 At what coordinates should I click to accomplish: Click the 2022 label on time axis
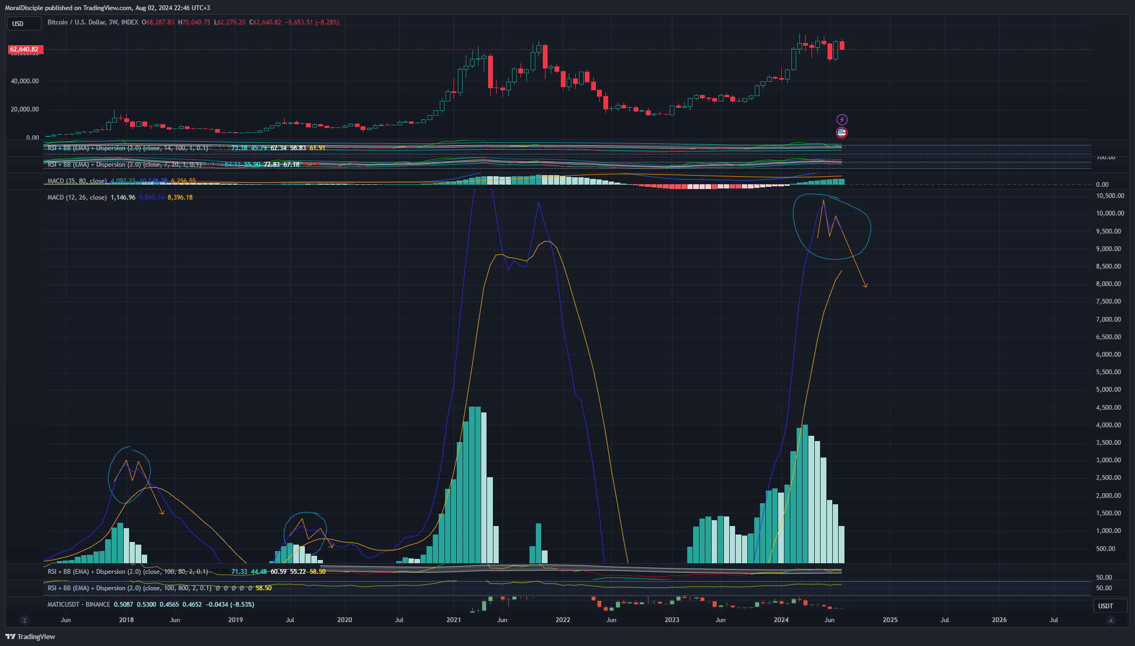coord(563,620)
